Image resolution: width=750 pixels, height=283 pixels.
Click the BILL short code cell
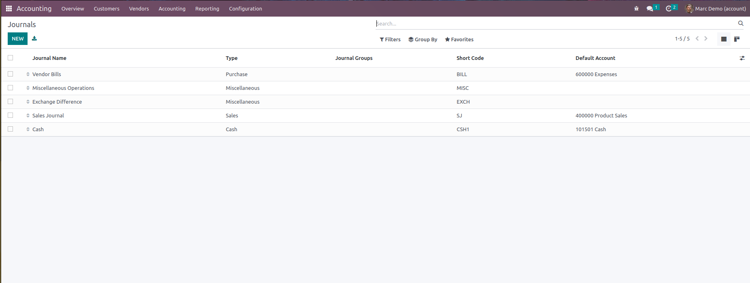tap(462, 74)
